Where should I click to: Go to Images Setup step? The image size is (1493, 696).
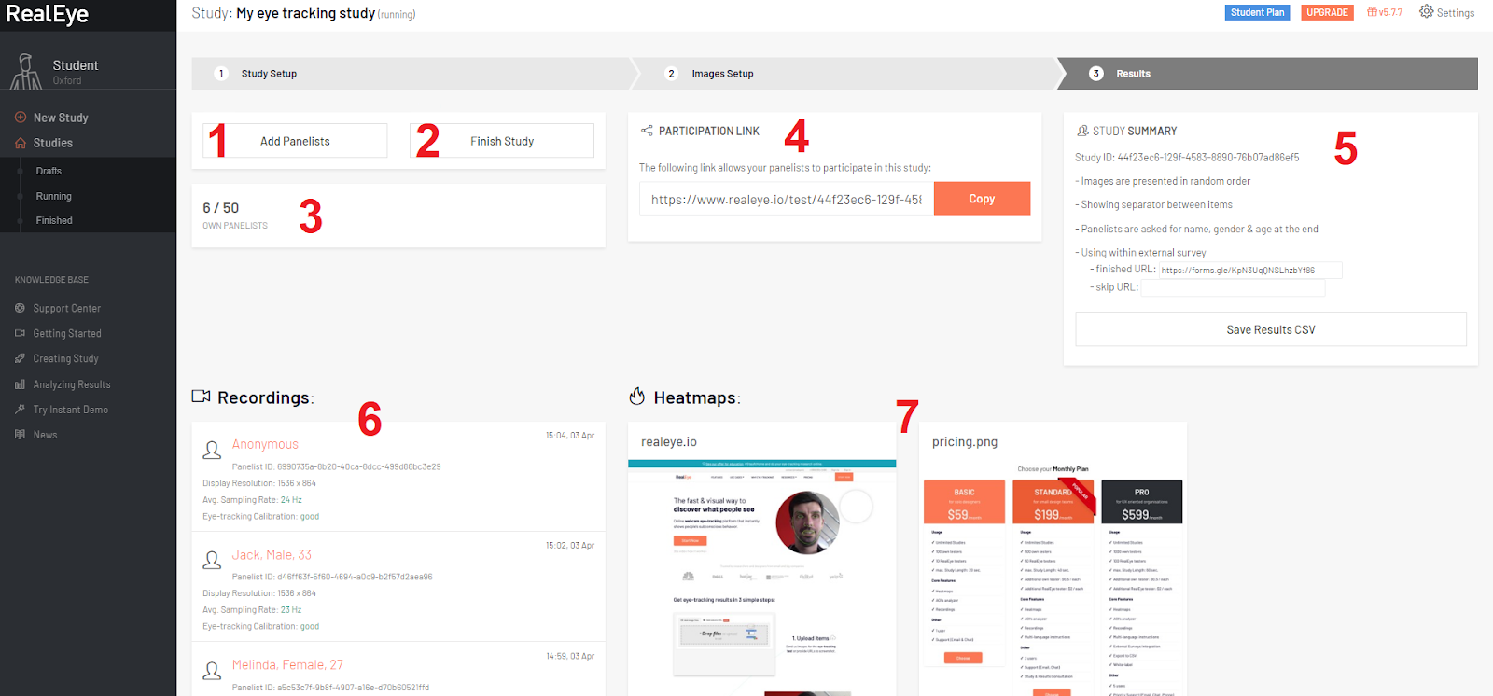(722, 74)
